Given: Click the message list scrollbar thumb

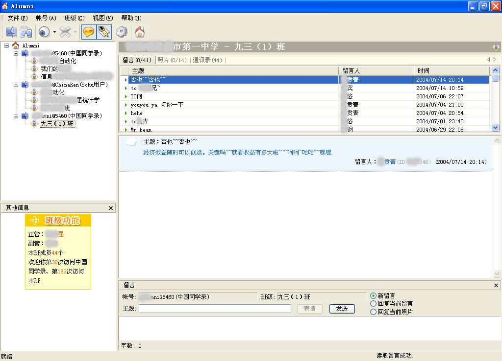Looking at the screenshot, I should 495,78.
